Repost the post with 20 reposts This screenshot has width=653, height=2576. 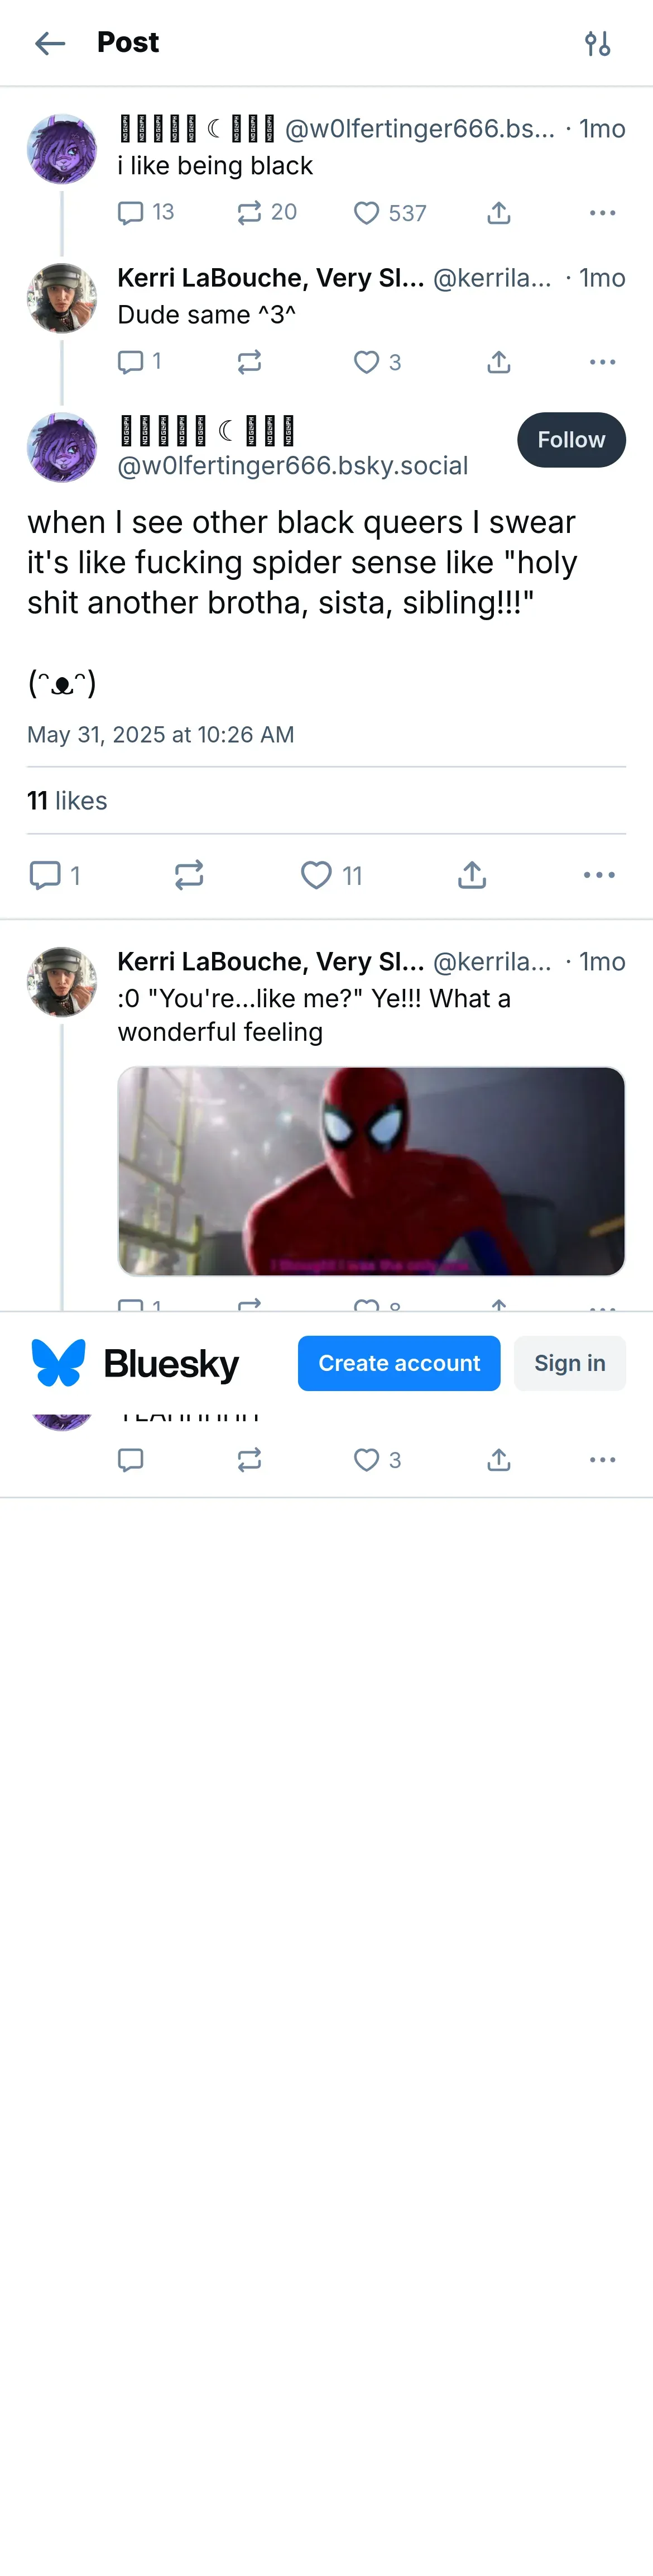tap(249, 213)
